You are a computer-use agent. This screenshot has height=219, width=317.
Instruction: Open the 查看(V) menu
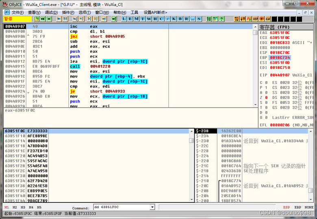pos(34,13)
